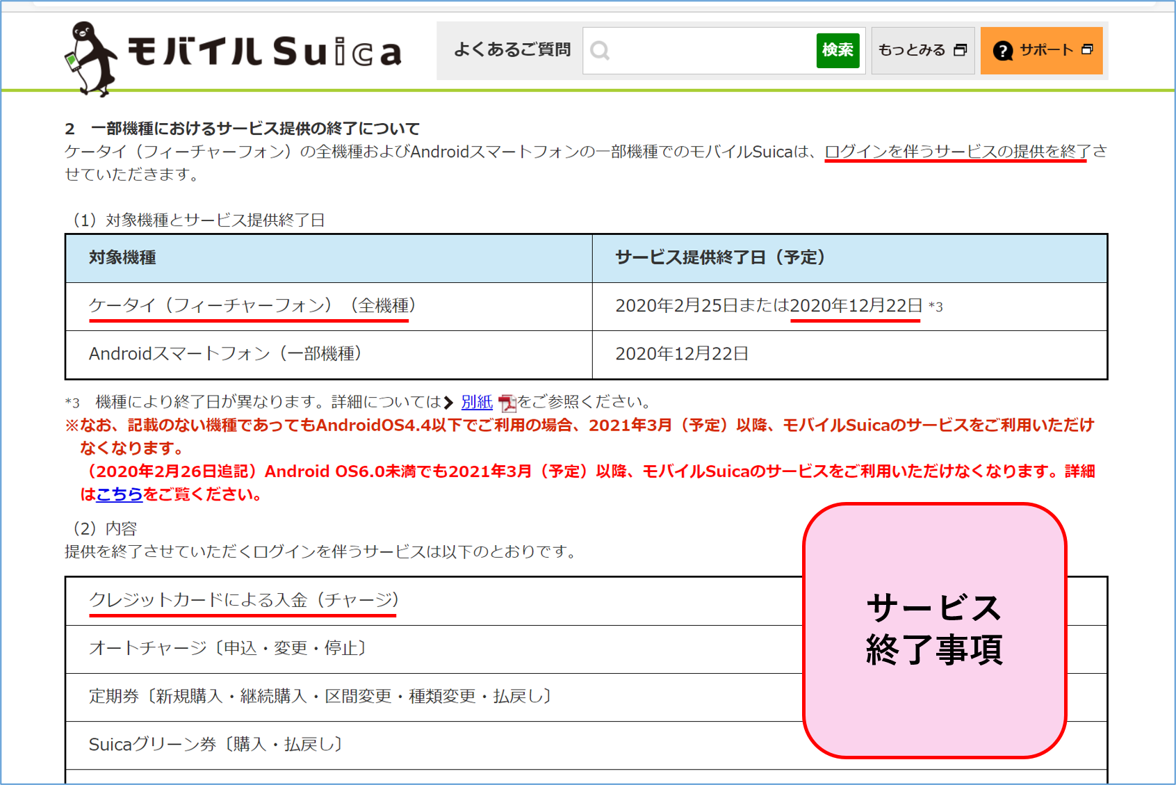1176x785 pixels.
Task: Open the もっとみる button
Action: (922, 50)
